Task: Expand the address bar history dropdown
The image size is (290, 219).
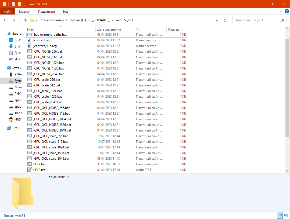Action: pos(217,20)
